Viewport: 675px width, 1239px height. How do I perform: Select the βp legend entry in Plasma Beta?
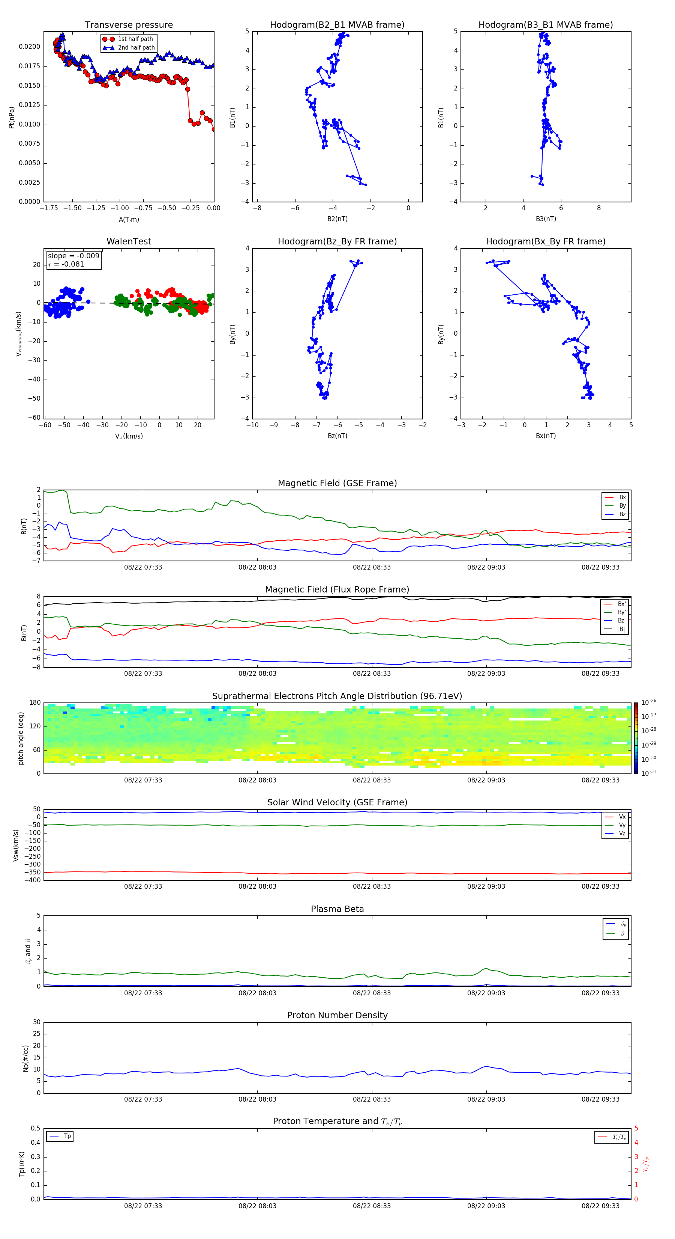pos(616,924)
